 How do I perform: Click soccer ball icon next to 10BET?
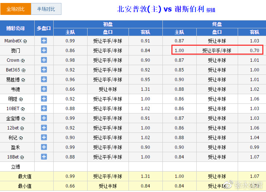click(23, 109)
